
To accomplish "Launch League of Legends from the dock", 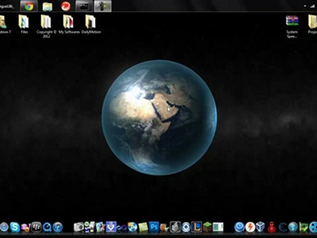I will click(196, 227).
